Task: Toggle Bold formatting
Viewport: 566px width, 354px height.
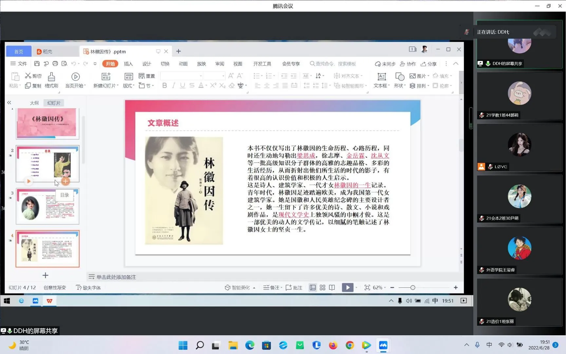Action: pyautogui.click(x=164, y=86)
